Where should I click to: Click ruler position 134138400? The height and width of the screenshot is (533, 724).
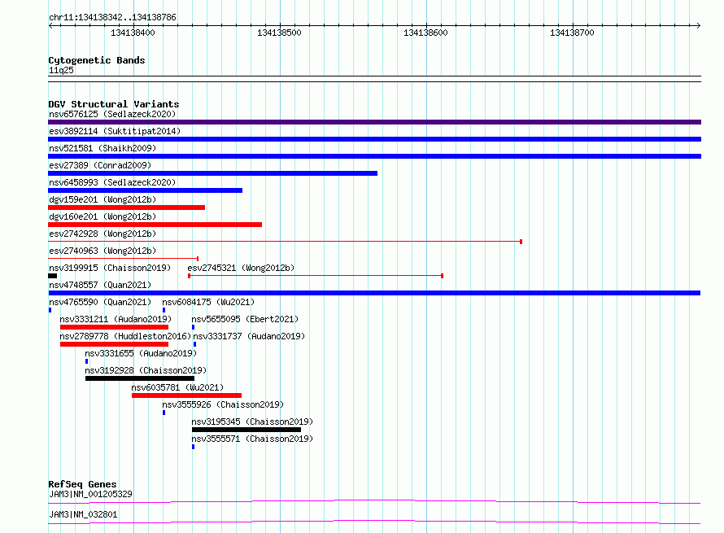tap(133, 33)
